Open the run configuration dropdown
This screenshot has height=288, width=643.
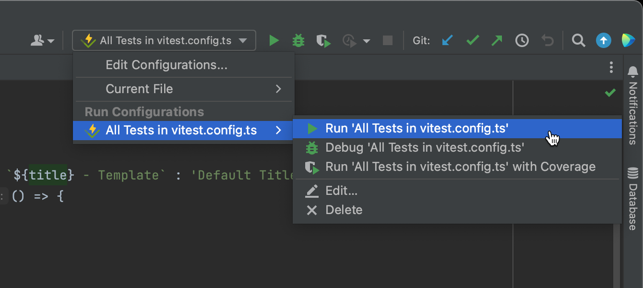pos(164,41)
